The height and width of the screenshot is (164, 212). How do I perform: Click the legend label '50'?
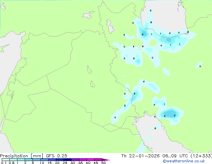click(103, 163)
